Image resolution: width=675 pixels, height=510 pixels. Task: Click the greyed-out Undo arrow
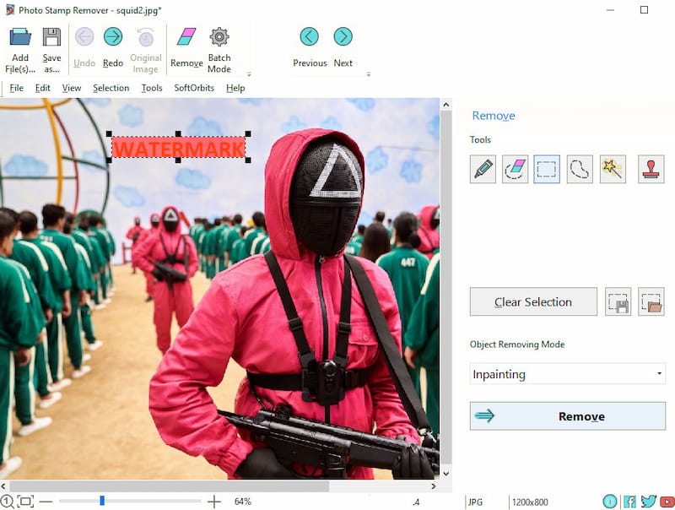click(84, 37)
